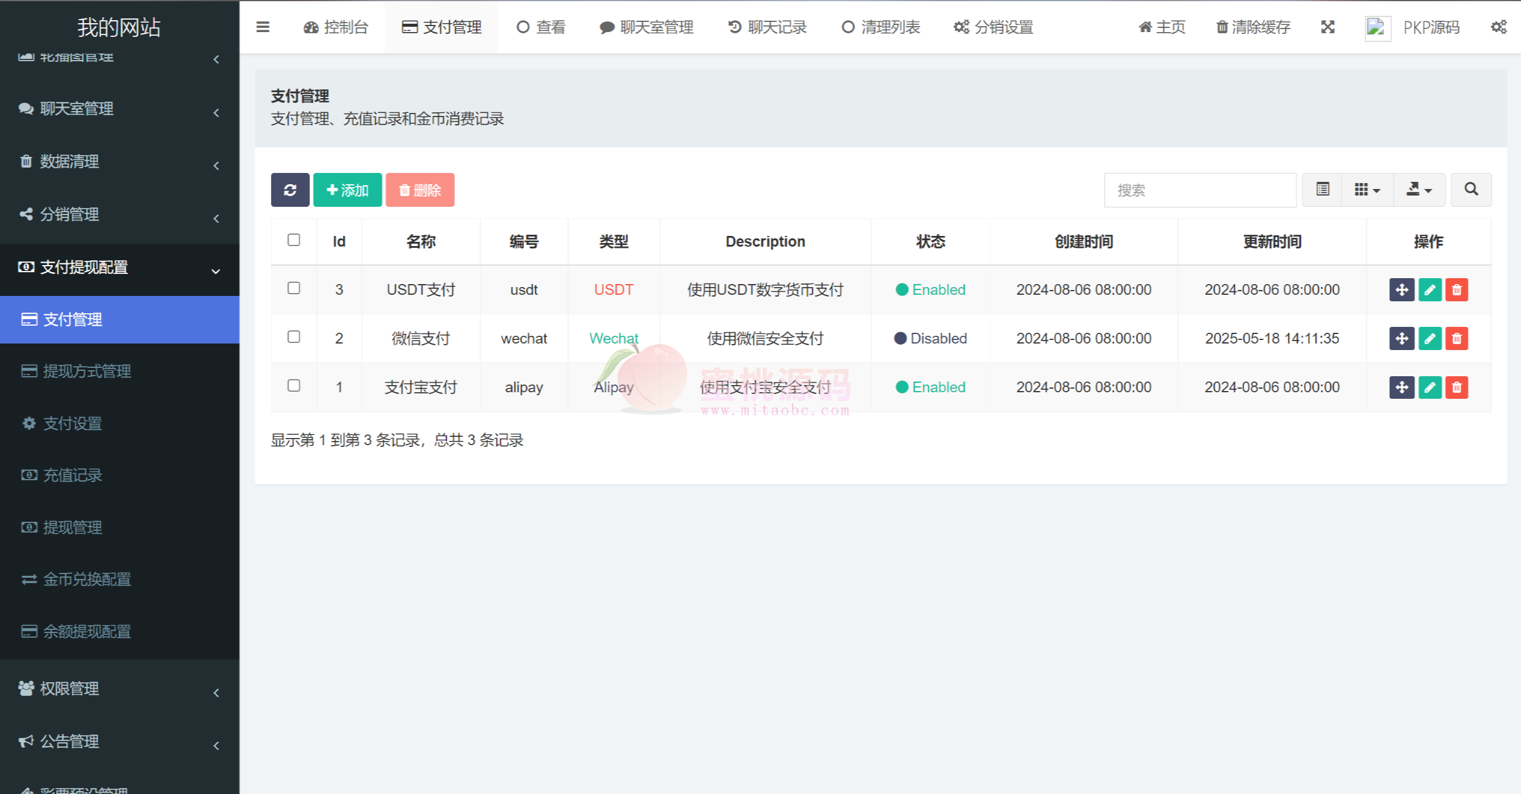Screen dimensions: 1521x794
Task: Click the 搜索 input field
Action: coord(1199,190)
